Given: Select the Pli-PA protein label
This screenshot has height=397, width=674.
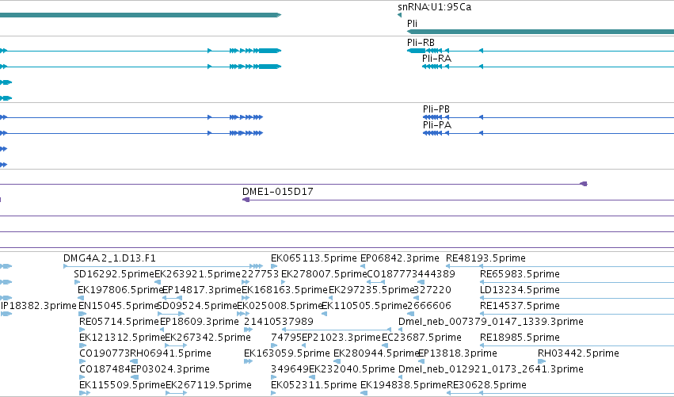Looking at the screenshot, I should [437, 125].
